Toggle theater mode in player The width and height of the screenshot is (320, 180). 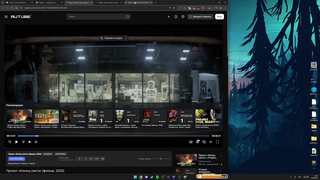tap(211, 142)
